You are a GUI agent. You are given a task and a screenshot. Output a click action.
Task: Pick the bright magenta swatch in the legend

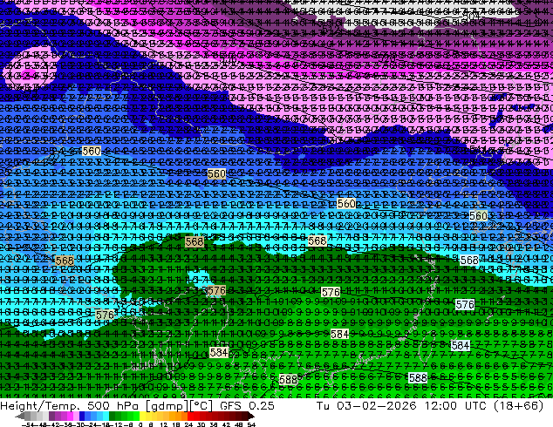pyautogui.click(x=70, y=417)
